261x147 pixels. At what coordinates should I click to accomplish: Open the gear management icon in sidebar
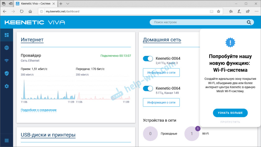pyautogui.click(x=7, y=86)
